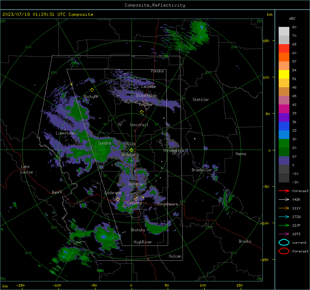310x290 pixels.
Task: Select the Ponoka city label
Action: (x=157, y=71)
